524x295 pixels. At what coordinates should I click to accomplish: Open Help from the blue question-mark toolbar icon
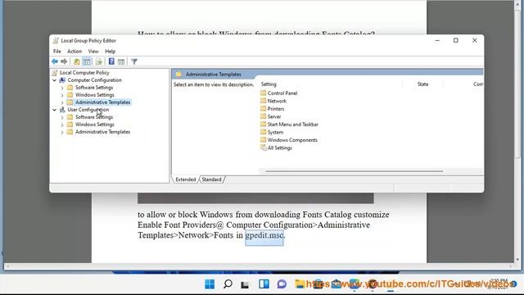tap(111, 61)
